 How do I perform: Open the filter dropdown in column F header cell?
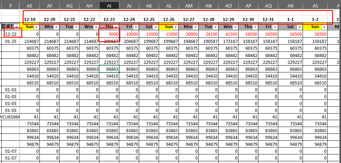point(16,27)
